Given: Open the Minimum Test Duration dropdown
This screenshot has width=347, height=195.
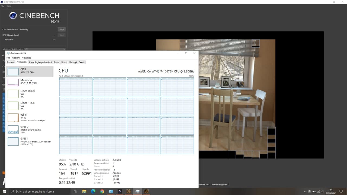Looking at the screenshot, I should [x=45, y=49].
